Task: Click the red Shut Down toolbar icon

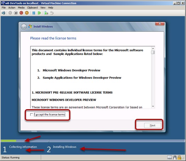Action: (x=21, y=13)
